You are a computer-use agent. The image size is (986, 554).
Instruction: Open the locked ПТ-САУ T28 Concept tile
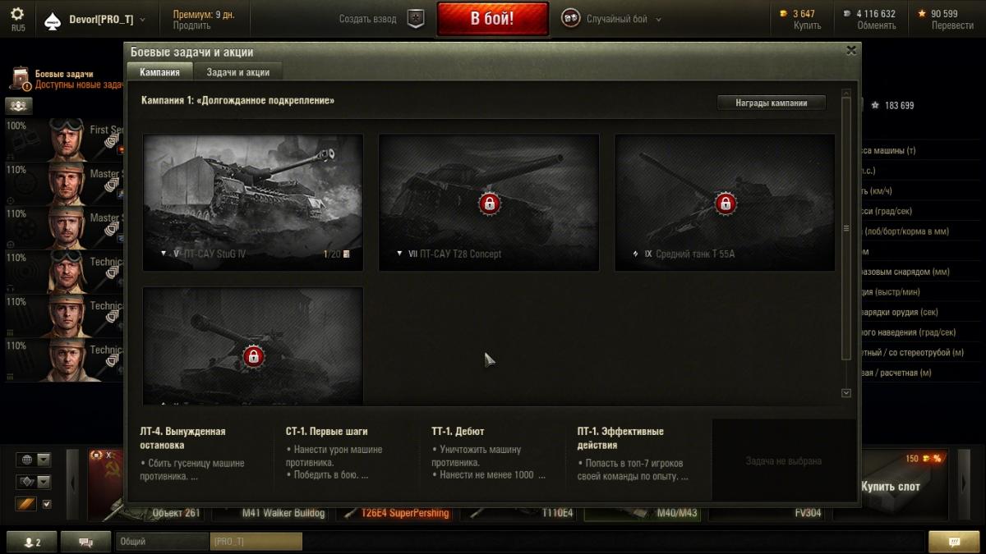pos(489,202)
